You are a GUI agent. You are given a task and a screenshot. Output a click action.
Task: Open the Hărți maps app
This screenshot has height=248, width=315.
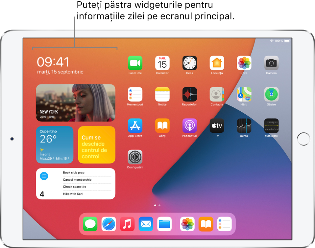coord(244,94)
